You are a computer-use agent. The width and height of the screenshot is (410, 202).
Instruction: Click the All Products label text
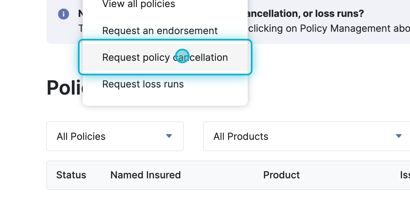[x=241, y=136]
